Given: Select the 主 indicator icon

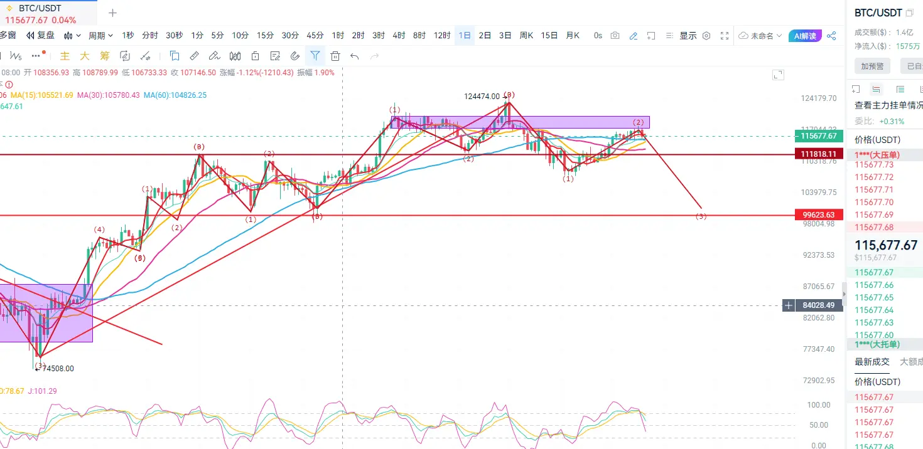Looking at the screenshot, I should pos(65,56).
